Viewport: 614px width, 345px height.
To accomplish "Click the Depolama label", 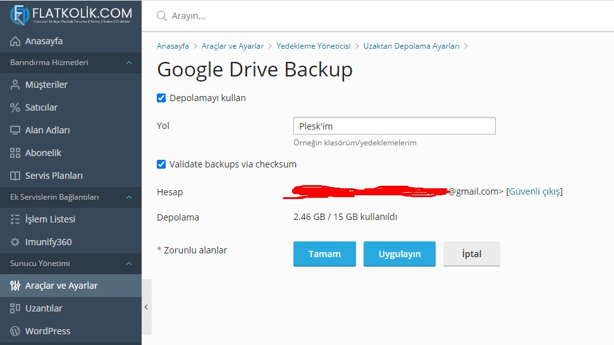I will tap(178, 217).
